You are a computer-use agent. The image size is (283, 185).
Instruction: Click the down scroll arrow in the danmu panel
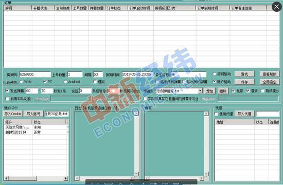(206, 174)
